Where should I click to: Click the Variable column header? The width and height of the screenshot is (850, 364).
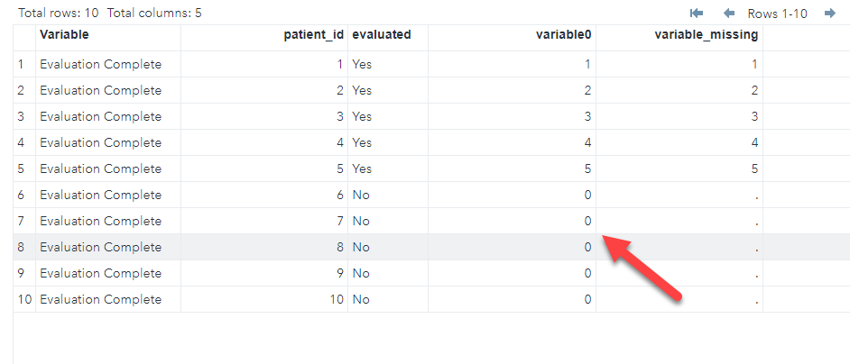click(65, 35)
